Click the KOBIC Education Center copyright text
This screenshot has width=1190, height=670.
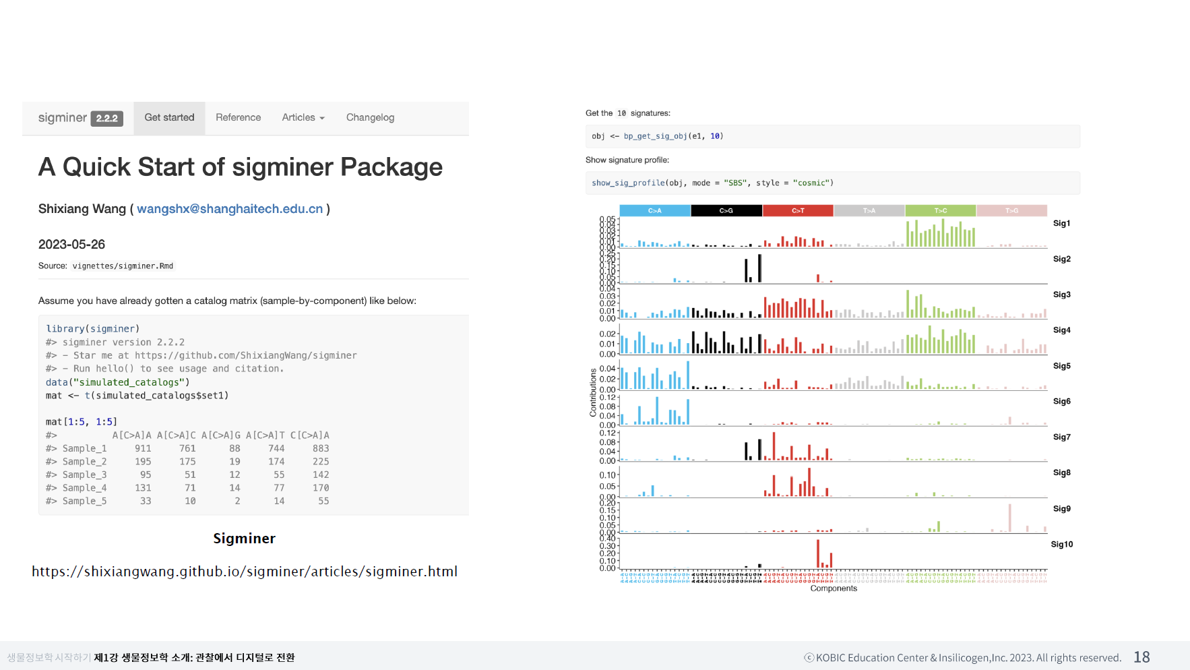[x=963, y=658]
